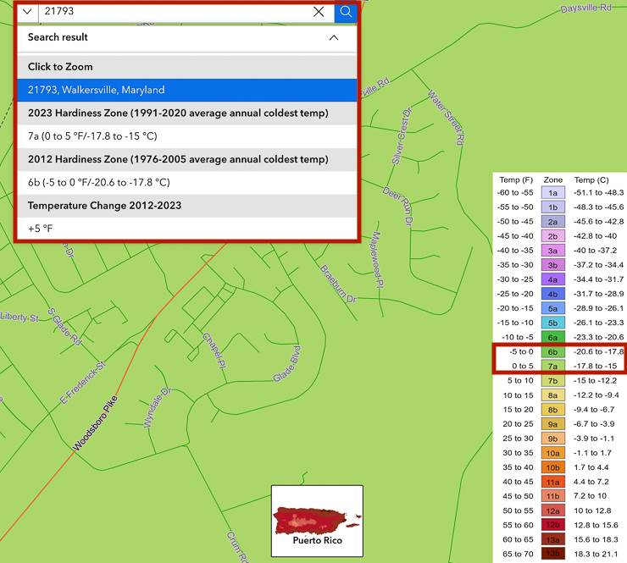Image resolution: width=627 pixels, height=563 pixels.
Task: Open the Puerto Rico inset map
Action: pos(317,521)
